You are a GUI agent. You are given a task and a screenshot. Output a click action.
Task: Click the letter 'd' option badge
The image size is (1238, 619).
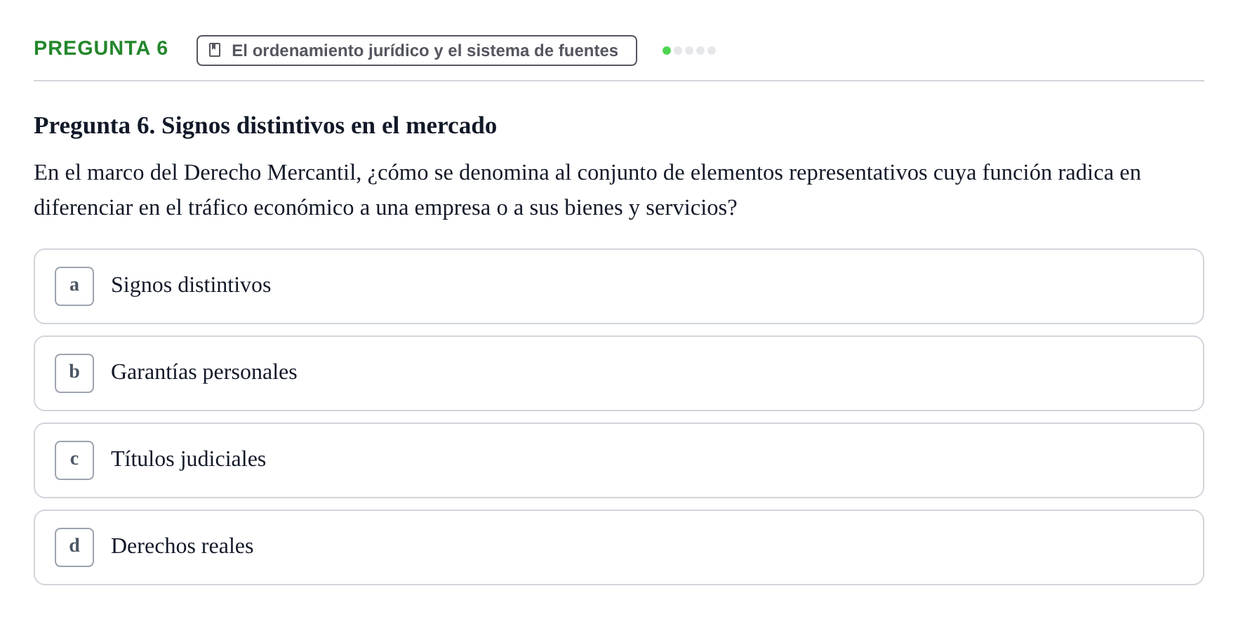coord(74,547)
